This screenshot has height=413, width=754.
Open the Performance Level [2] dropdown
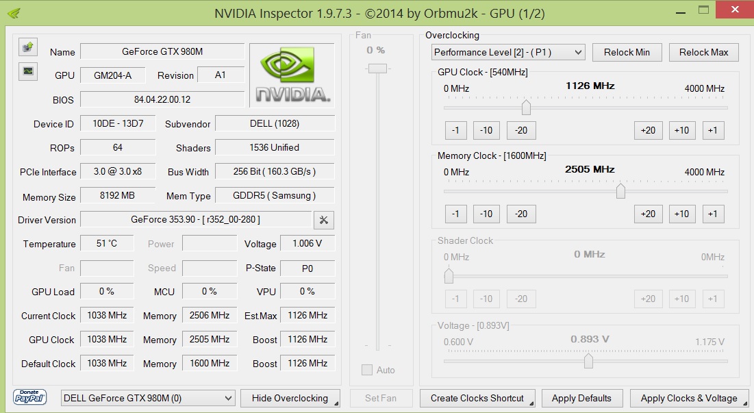(x=508, y=52)
